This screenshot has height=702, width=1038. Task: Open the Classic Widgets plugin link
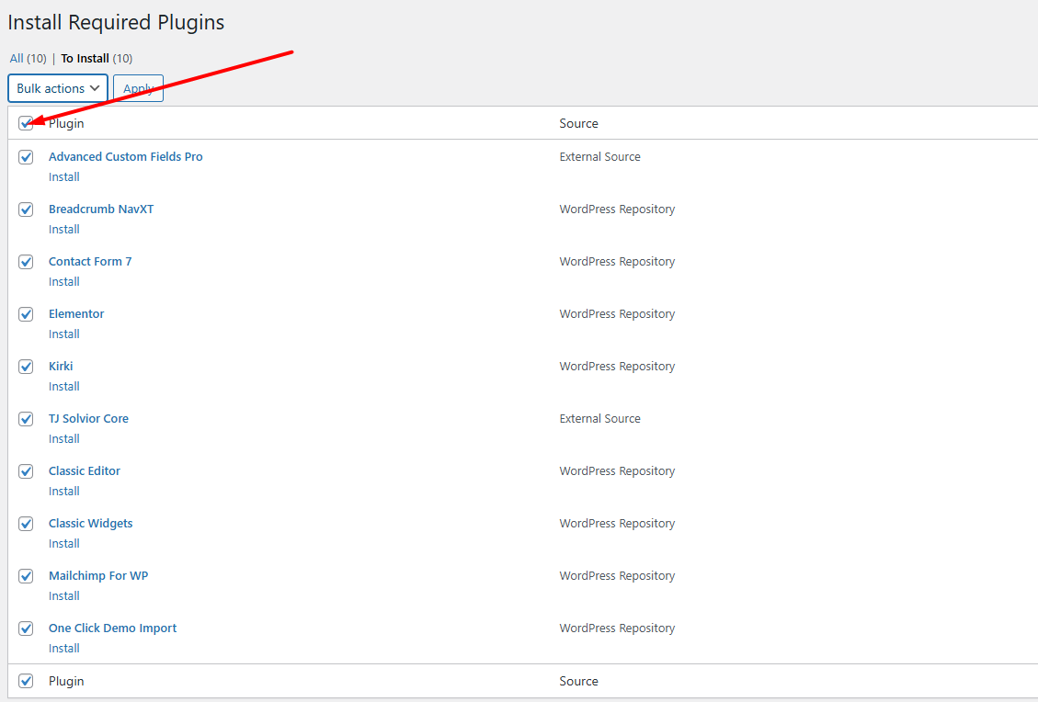point(91,524)
